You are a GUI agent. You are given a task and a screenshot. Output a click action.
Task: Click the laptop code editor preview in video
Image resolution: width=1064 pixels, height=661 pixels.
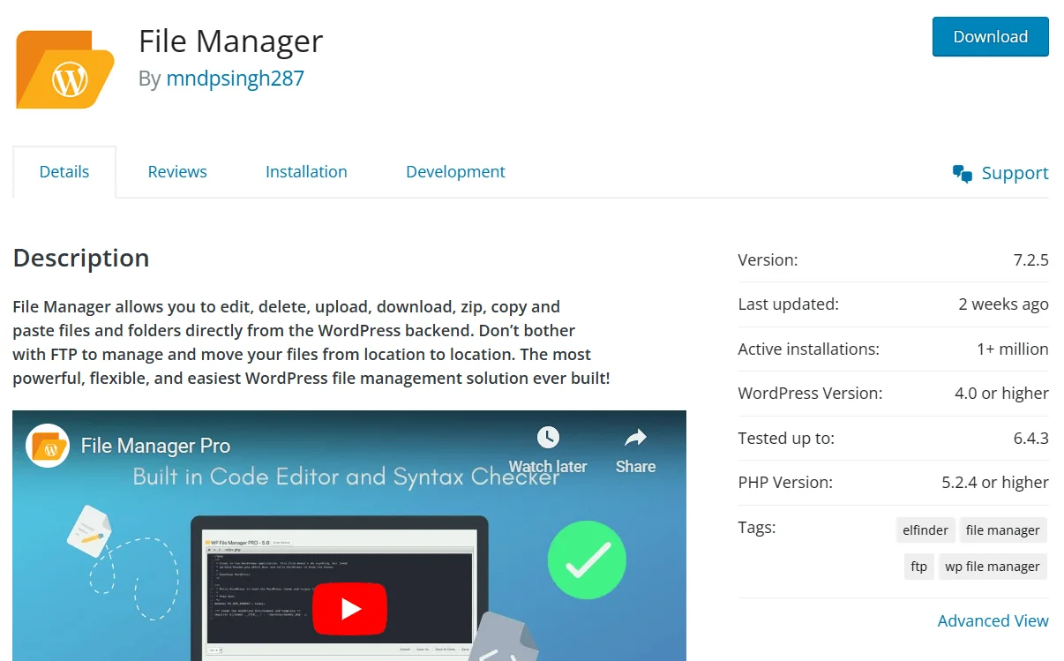[340, 589]
